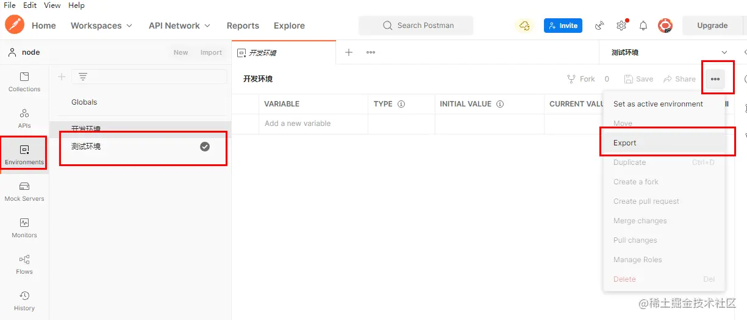
Task: Open the 测试环境 environment selector dropdown
Action: [670, 53]
